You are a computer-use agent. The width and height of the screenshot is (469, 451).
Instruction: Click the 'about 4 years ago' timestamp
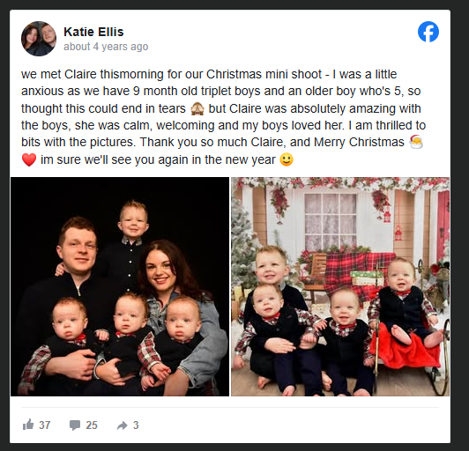(106, 47)
